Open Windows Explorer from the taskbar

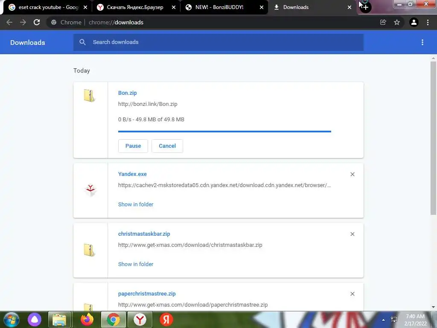click(x=59, y=319)
